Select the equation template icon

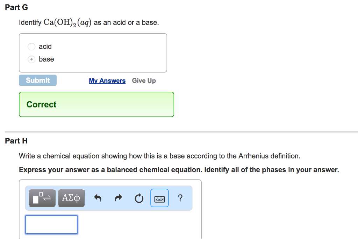pyautogui.click(x=42, y=198)
